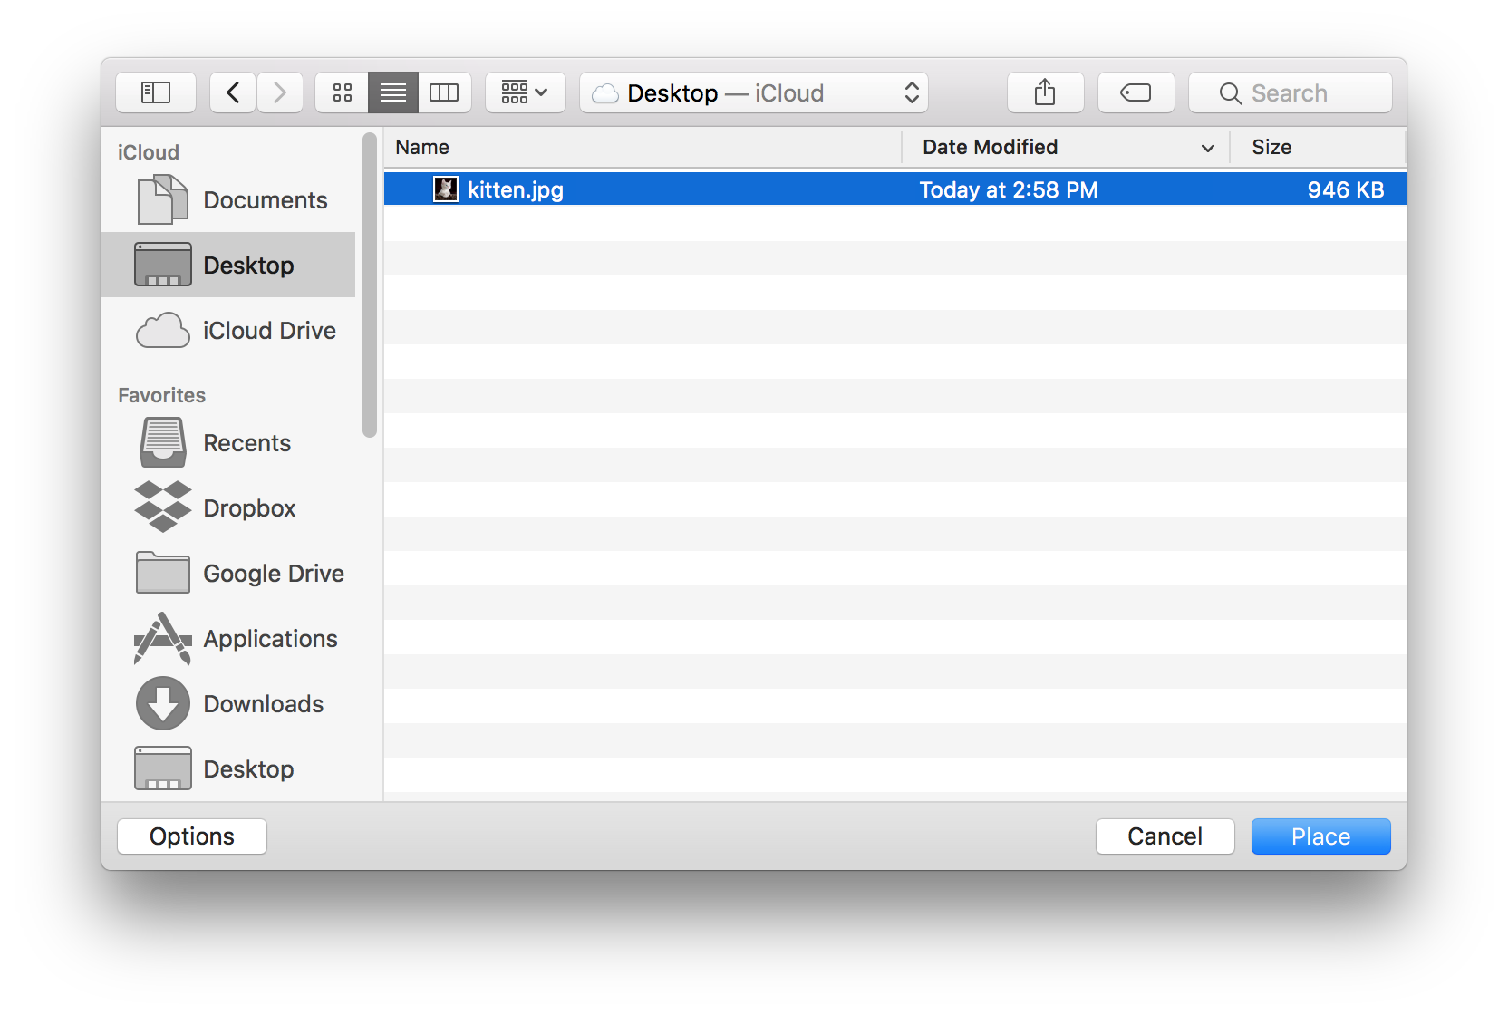
Task: Toggle the sidebar visibility button
Action: (x=156, y=92)
